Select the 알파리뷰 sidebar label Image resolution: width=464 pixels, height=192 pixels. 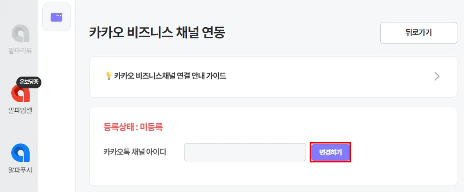[20, 51]
